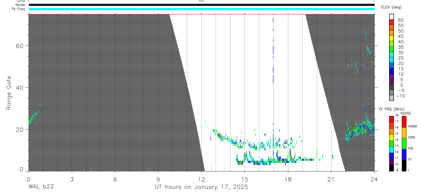Screen dimensions: 421x194
Task: Click the CPID value '151'
Action: 202,1
